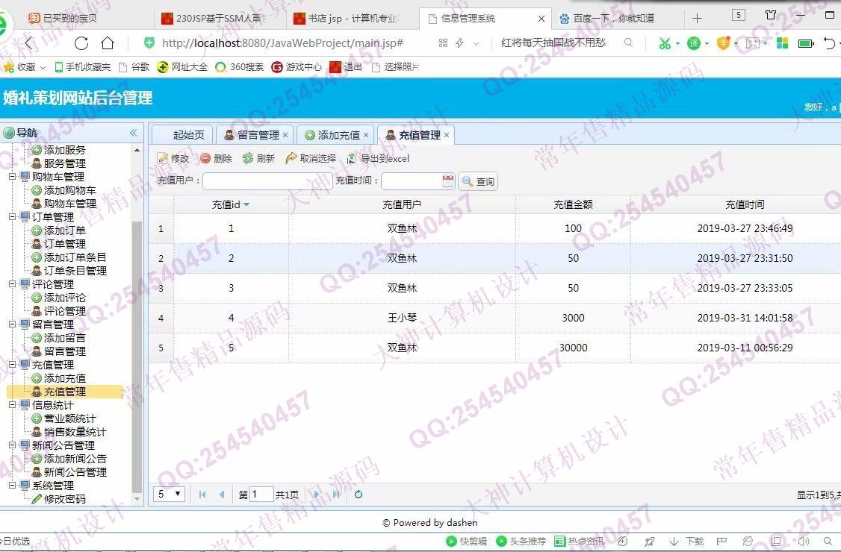Click the 查询 search button
841x552 pixels.
point(478,181)
